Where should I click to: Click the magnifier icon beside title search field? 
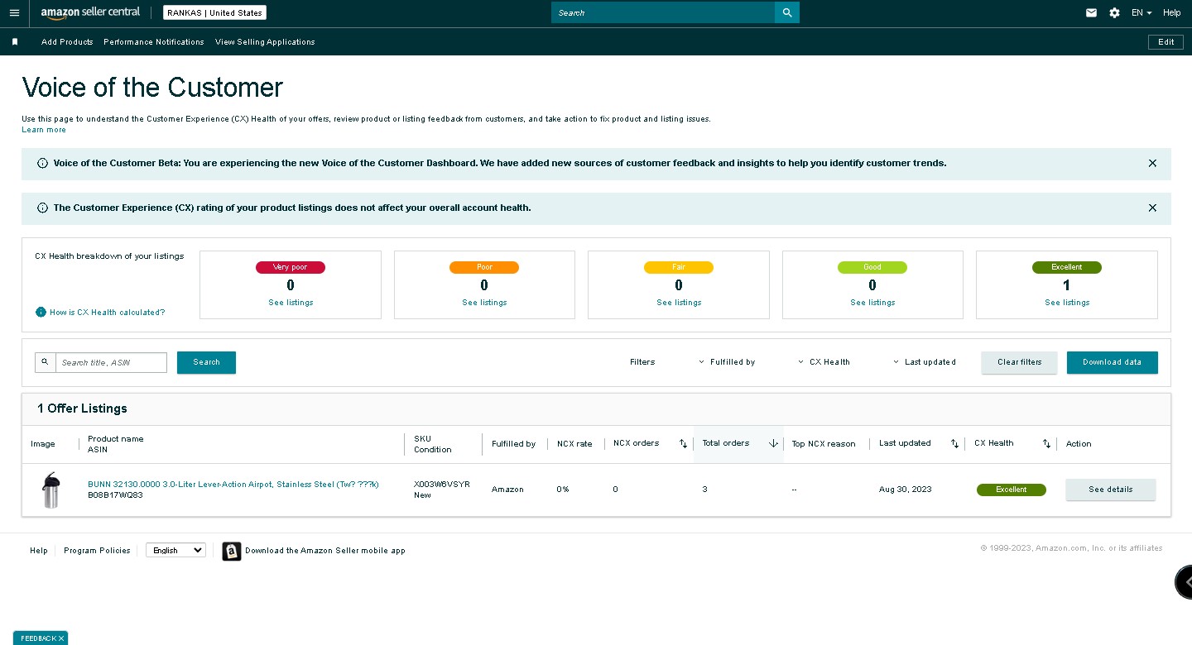coord(46,362)
